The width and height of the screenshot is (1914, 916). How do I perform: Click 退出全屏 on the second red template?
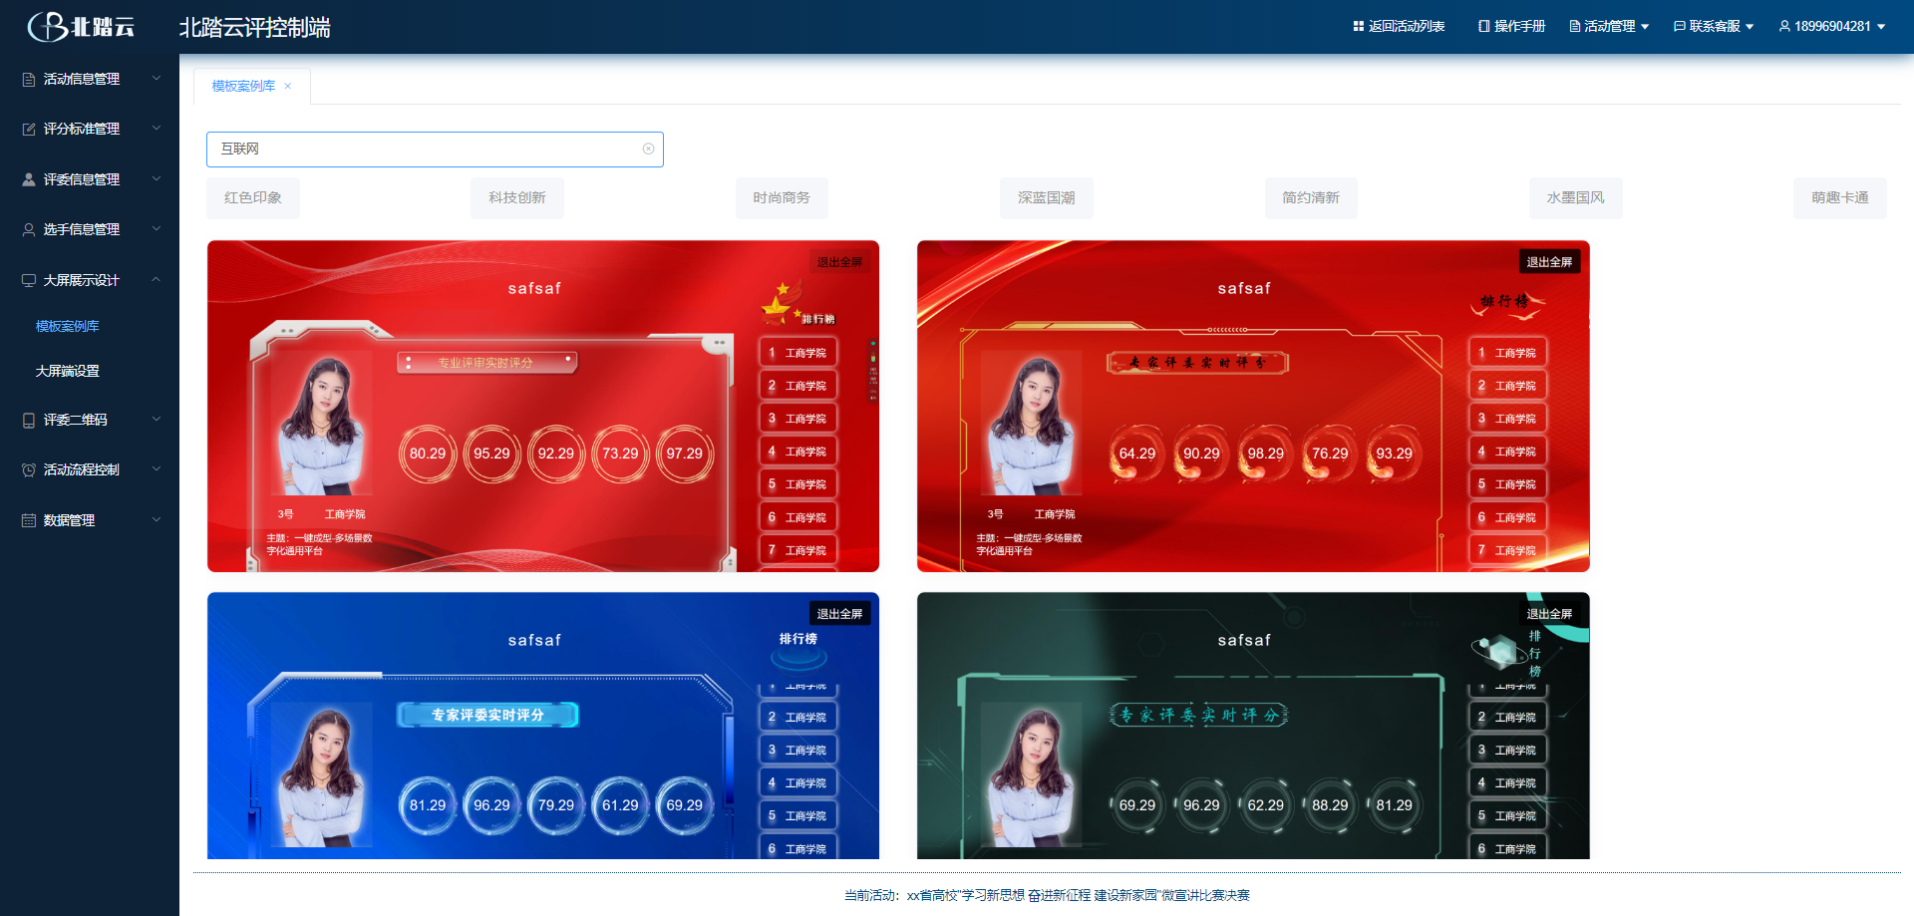(x=1549, y=262)
